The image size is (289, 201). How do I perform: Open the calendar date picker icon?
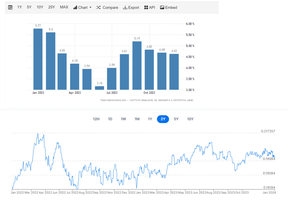[10, 7]
